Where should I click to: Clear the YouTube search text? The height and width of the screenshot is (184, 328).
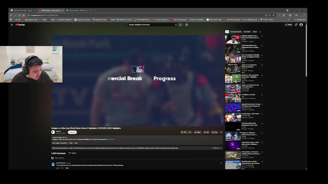coord(176,25)
